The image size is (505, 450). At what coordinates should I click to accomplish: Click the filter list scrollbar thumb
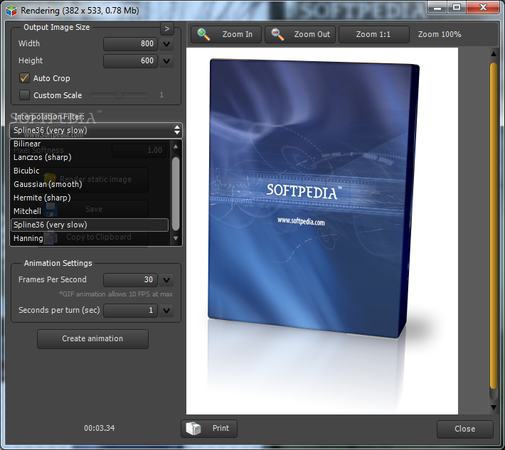click(x=176, y=193)
